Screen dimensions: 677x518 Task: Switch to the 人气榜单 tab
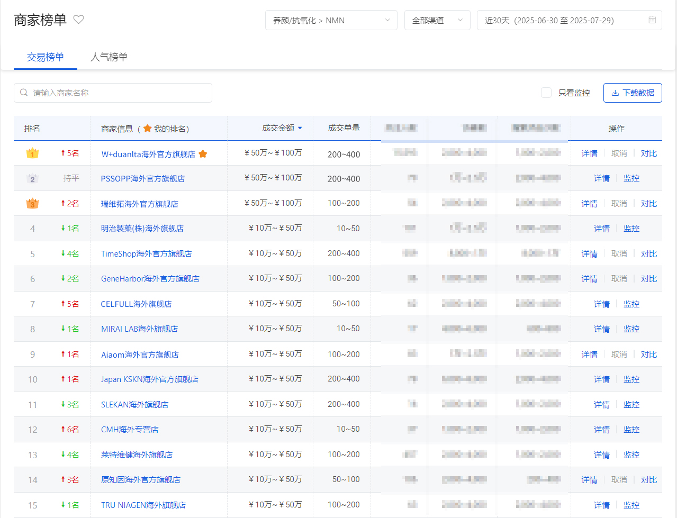pyautogui.click(x=109, y=57)
